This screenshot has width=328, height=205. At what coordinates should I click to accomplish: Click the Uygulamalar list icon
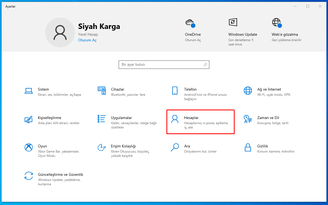click(101, 119)
